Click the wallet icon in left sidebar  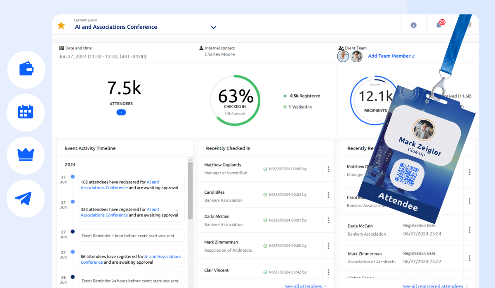click(x=26, y=69)
